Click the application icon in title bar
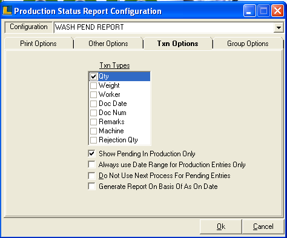This screenshot has width=287, height=238. 7,10
